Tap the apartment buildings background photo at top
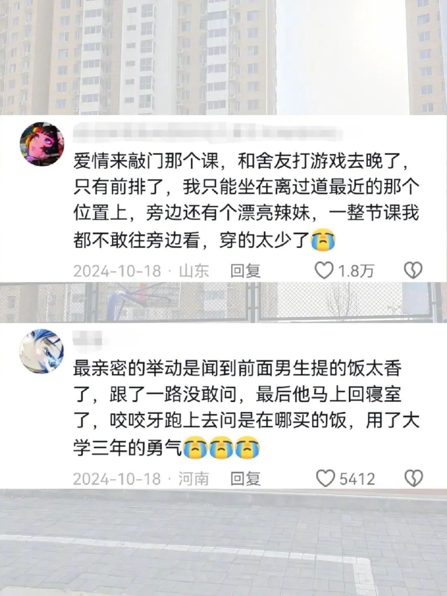 tap(223, 58)
